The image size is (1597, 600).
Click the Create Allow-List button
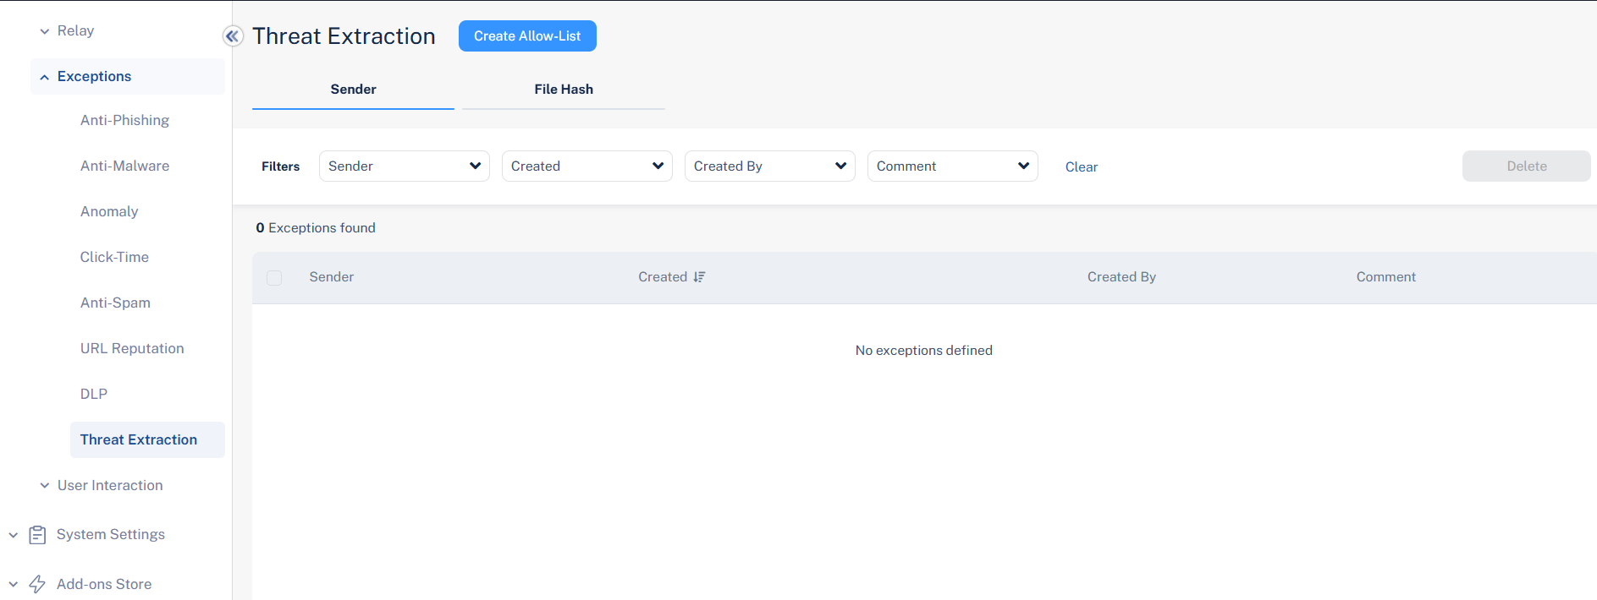(527, 36)
